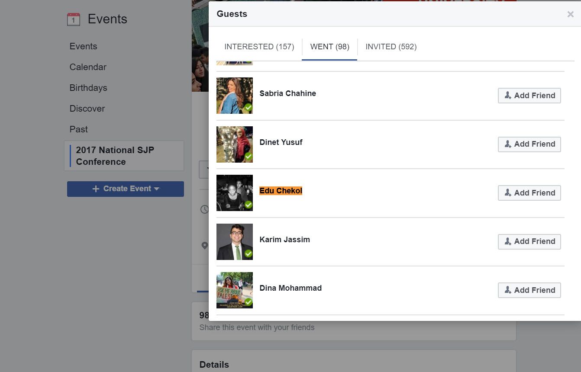Image resolution: width=581 pixels, height=372 pixels.
Task: Add Karim Jassim as a friend
Action: (x=529, y=241)
